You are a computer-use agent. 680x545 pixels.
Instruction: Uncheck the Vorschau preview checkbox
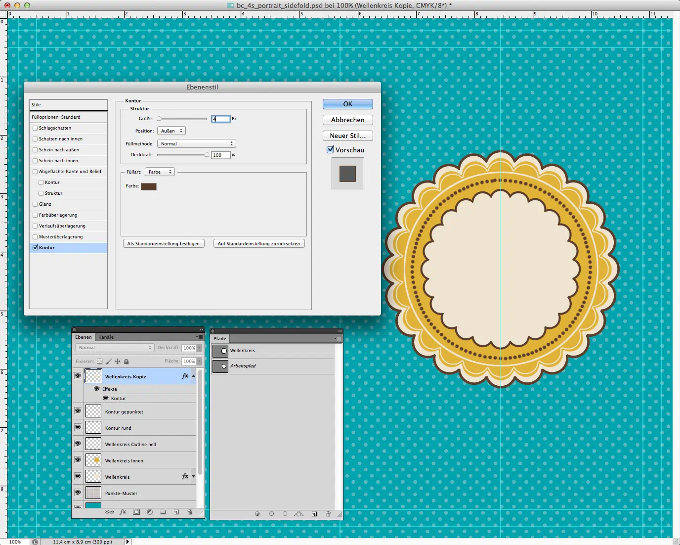(x=331, y=150)
